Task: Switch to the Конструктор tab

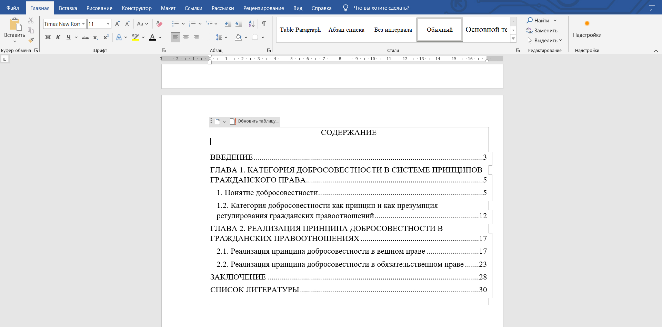Action: (x=137, y=8)
